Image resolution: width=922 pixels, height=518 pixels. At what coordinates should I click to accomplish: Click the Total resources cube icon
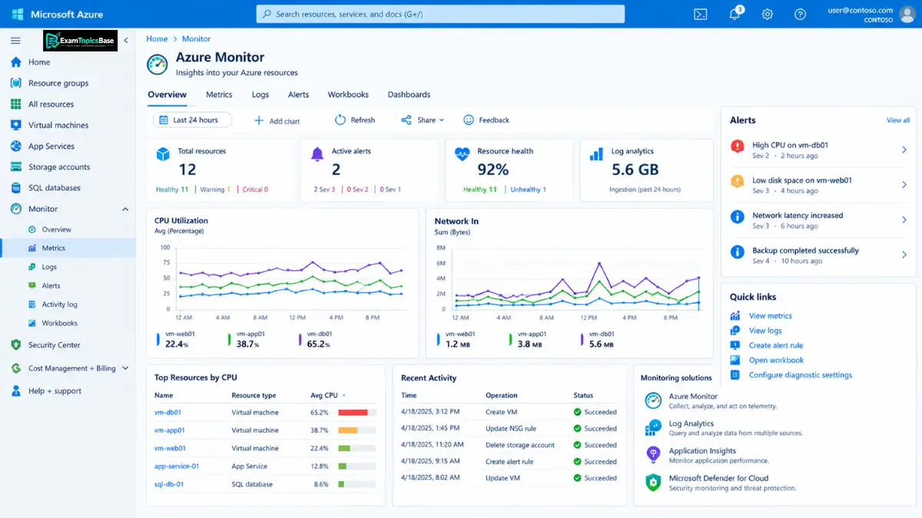click(163, 154)
